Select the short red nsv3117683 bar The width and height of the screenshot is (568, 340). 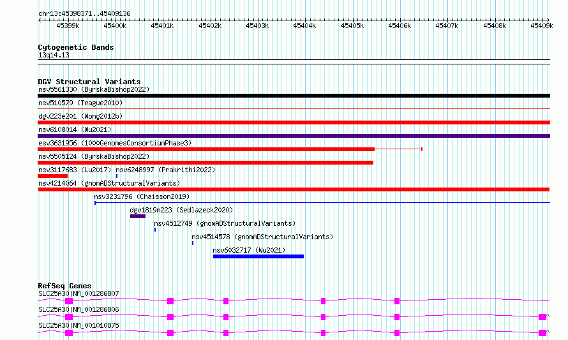click(x=52, y=176)
